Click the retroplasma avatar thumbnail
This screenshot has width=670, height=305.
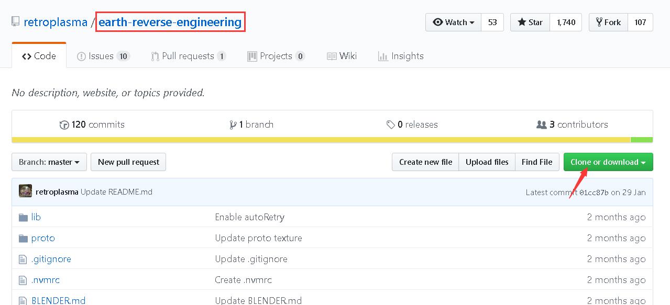tap(25, 191)
